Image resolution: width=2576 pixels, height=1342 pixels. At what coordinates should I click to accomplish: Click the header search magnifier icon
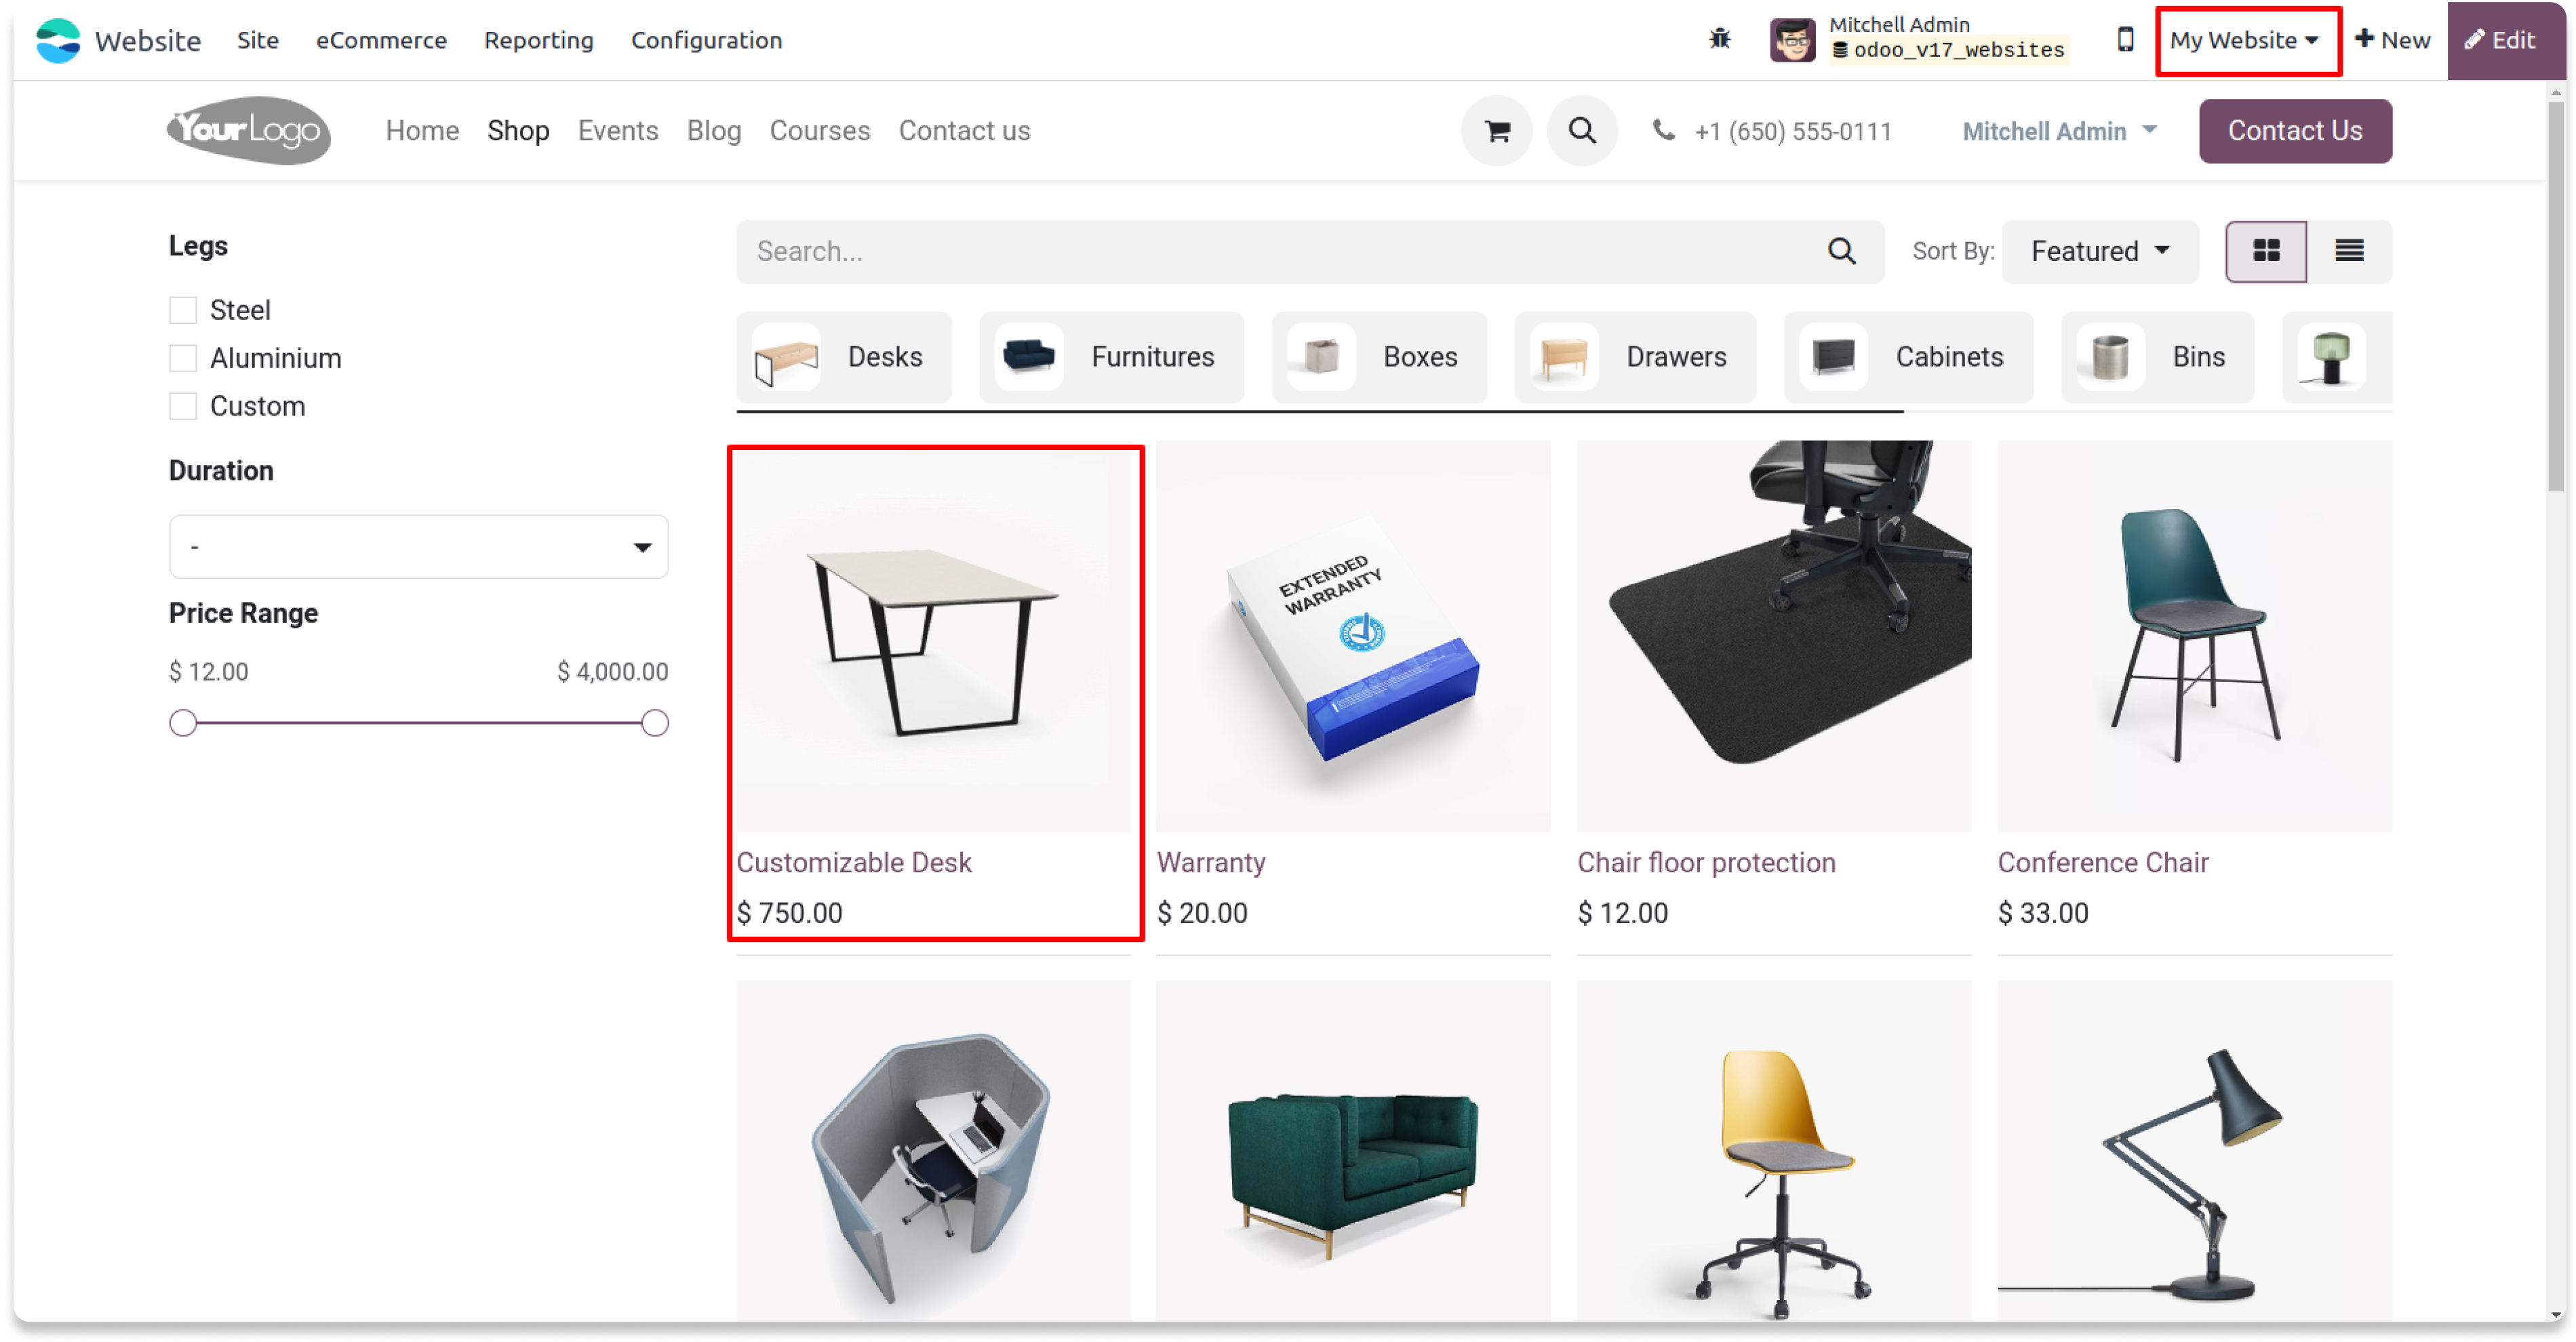click(1582, 131)
